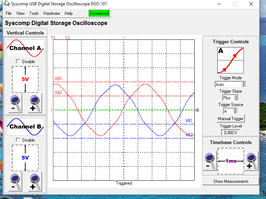
Task: Disable Channel A checkbox
Action: (18, 61)
